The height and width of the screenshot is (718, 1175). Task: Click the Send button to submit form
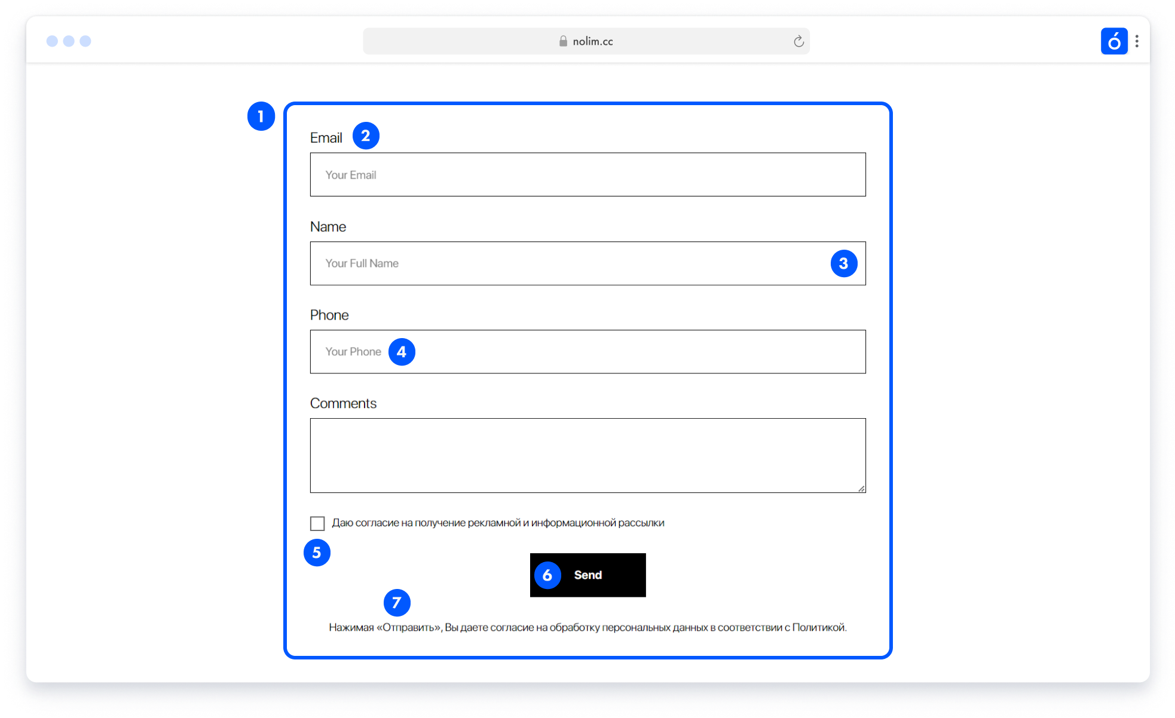click(587, 575)
